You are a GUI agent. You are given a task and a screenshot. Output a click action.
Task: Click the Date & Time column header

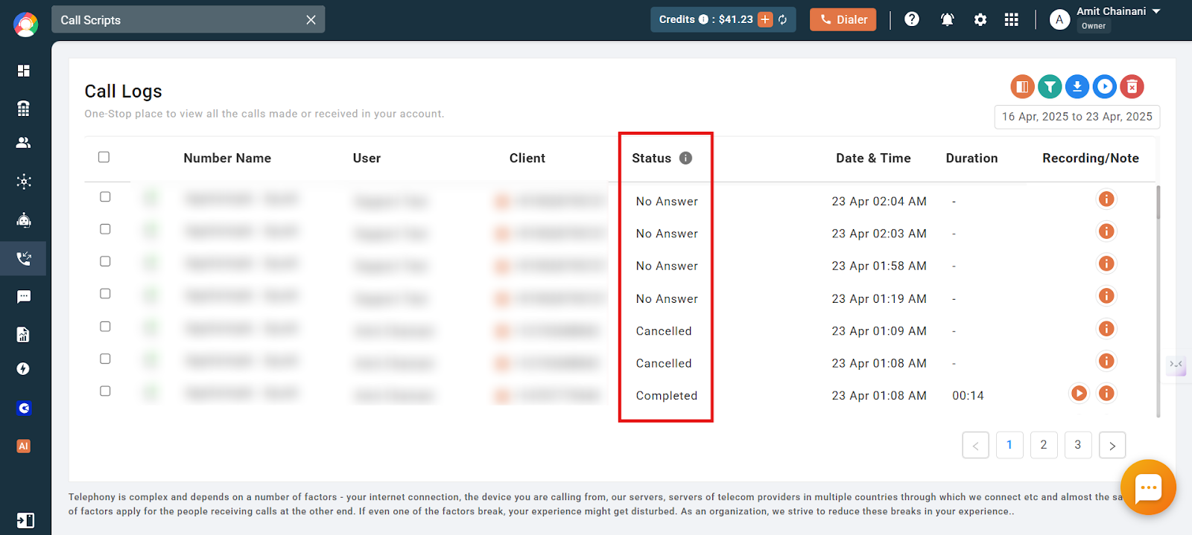(873, 158)
